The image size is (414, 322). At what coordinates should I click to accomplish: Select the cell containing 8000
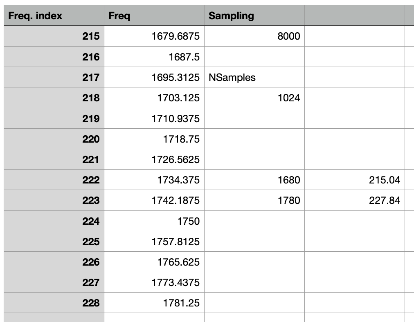254,36
